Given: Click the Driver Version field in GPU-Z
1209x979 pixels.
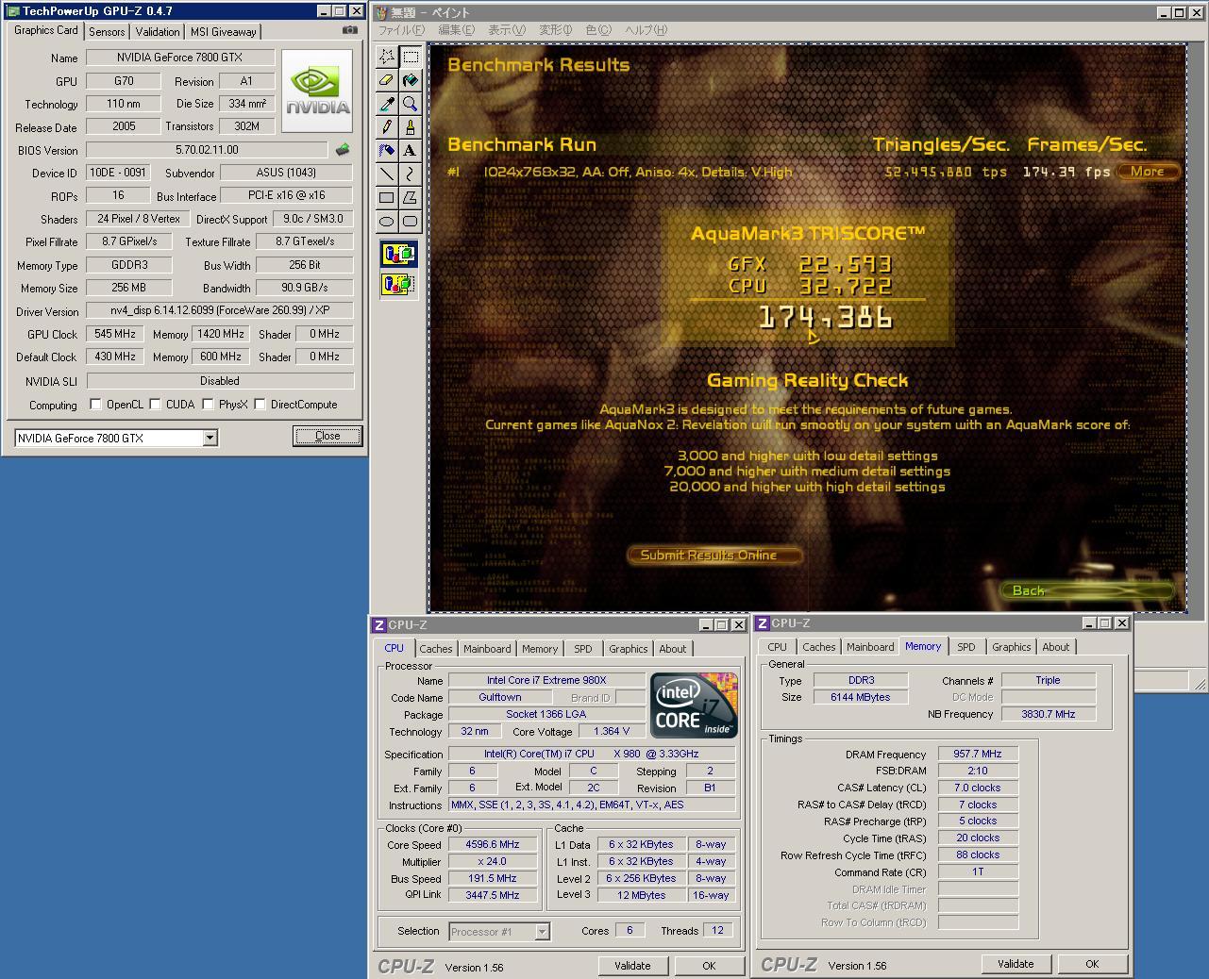Looking at the screenshot, I should (x=219, y=310).
